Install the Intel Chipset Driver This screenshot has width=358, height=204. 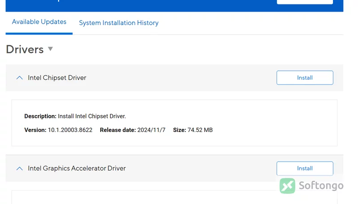point(305,78)
